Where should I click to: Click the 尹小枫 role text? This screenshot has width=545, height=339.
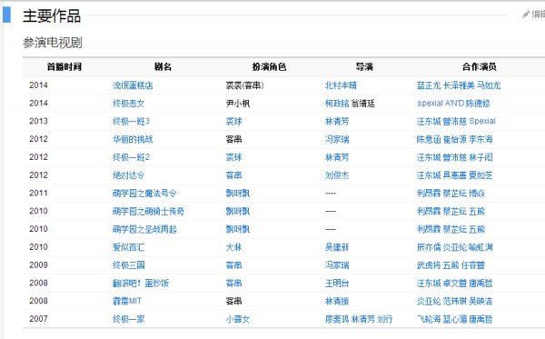click(x=238, y=104)
